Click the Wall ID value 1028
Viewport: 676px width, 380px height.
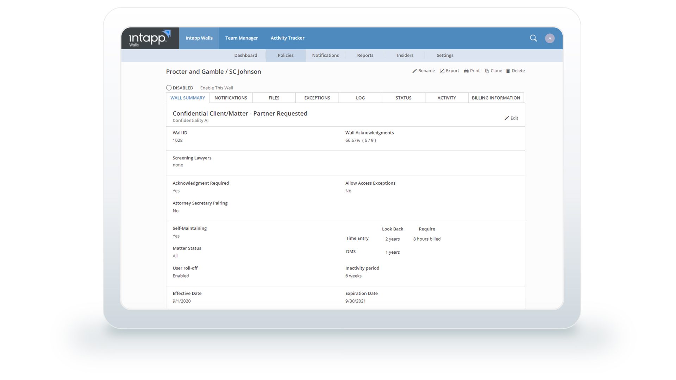click(177, 140)
